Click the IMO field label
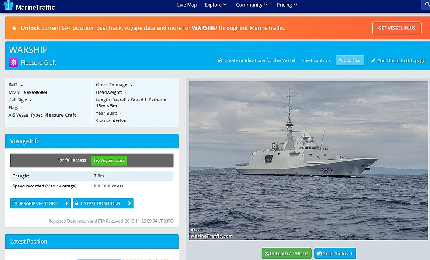 (x=14, y=85)
